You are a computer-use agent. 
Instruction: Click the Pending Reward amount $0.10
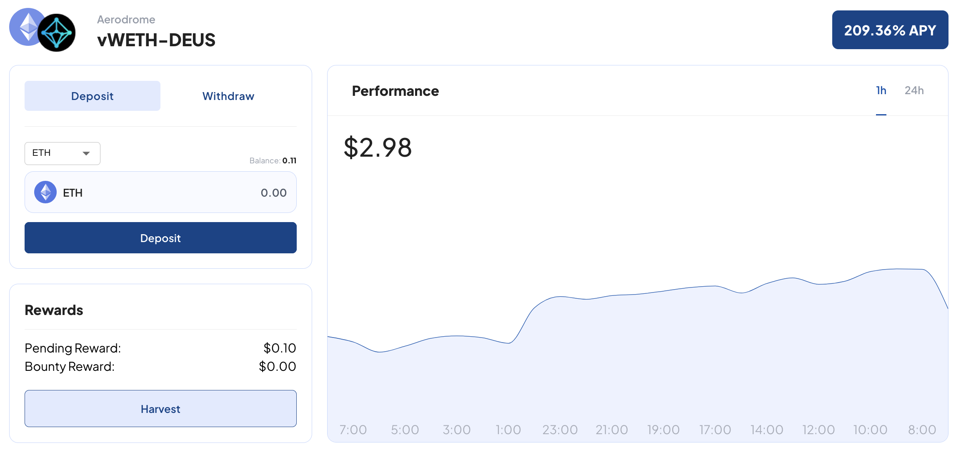click(280, 348)
